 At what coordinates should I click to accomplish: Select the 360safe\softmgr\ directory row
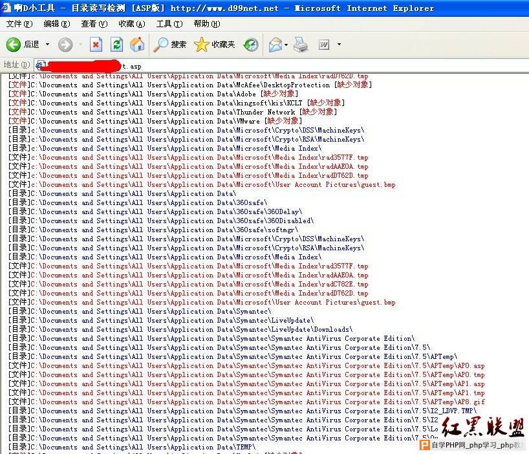[x=153, y=230]
